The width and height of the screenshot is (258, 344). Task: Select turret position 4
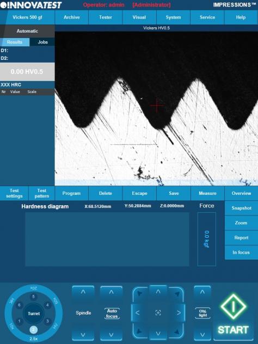click(x=47, y=305)
